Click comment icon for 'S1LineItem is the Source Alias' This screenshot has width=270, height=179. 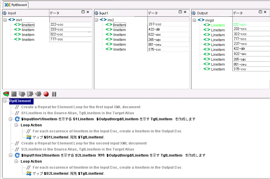click(17, 113)
